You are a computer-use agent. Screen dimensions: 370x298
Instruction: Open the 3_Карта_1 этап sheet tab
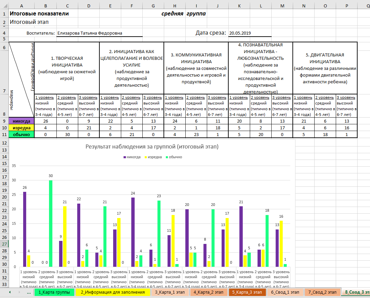[x=170, y=292]
